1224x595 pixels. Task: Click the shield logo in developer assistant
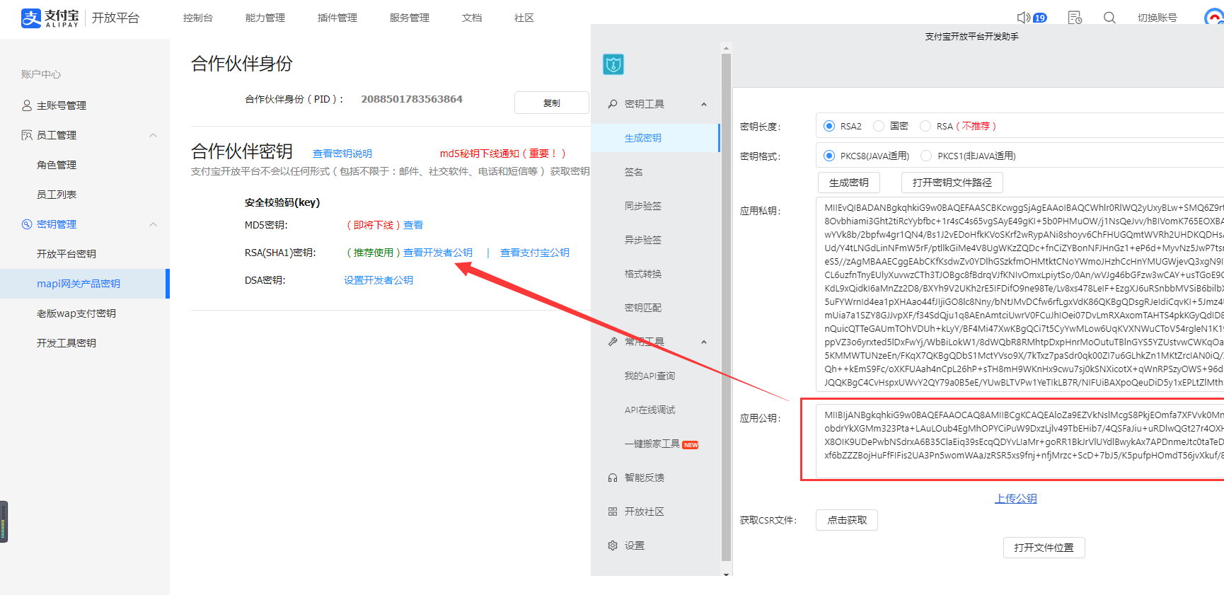(x=613, y=64)
